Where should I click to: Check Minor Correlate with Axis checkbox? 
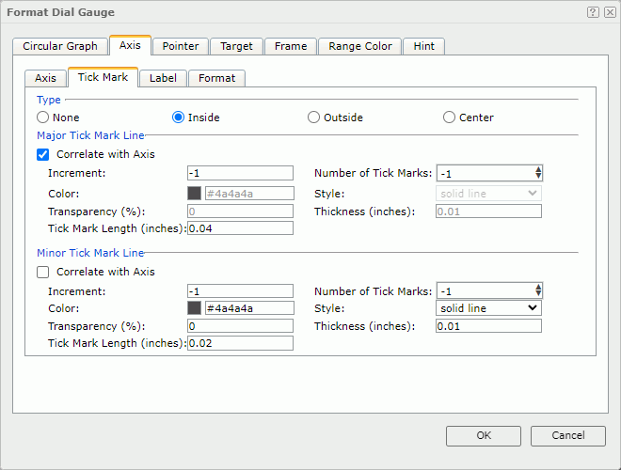[42, 272]
